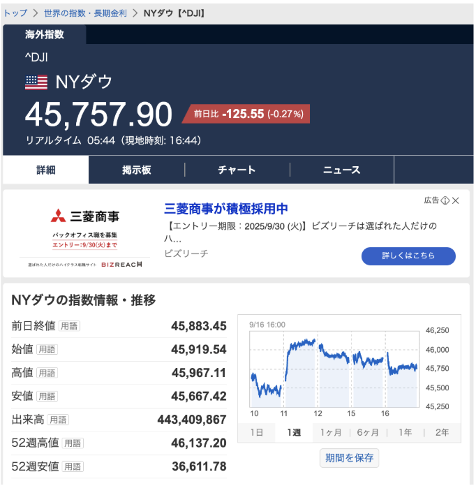Select the 1日 chart period
The width and height of the screenshot is (476, 486).
257,433
